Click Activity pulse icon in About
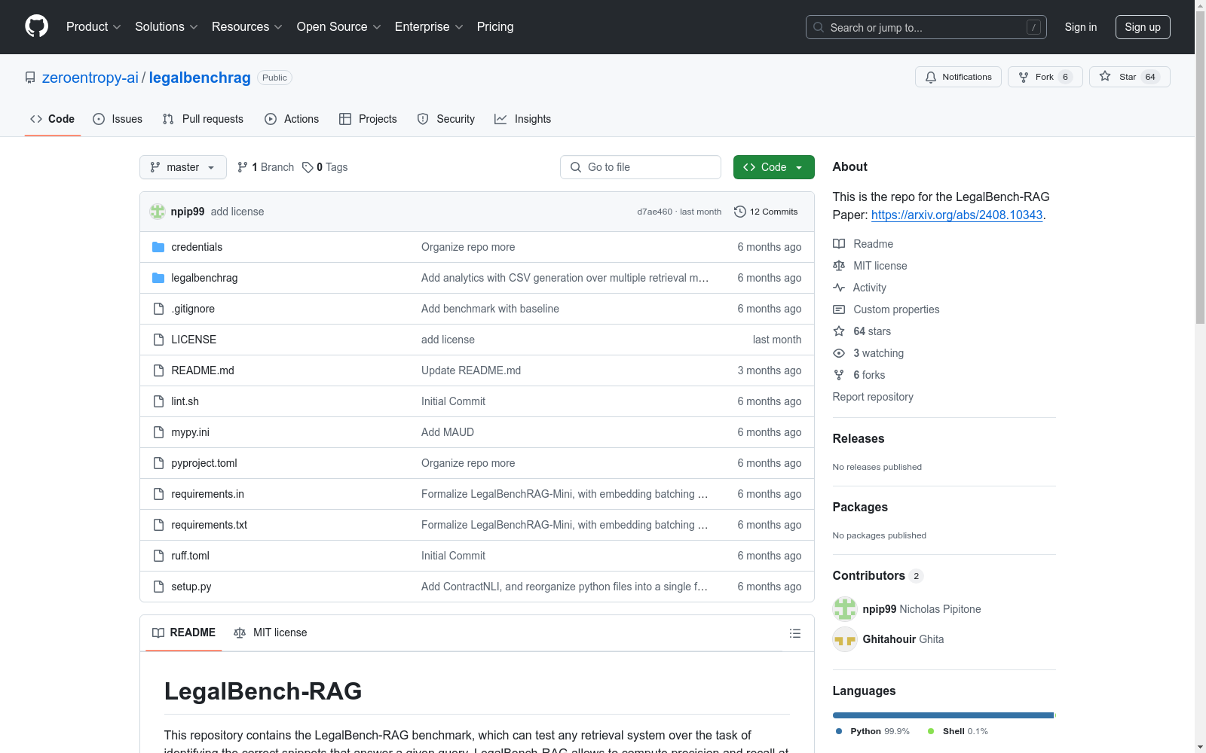The image size is (1206, 753). click(839, 288)
